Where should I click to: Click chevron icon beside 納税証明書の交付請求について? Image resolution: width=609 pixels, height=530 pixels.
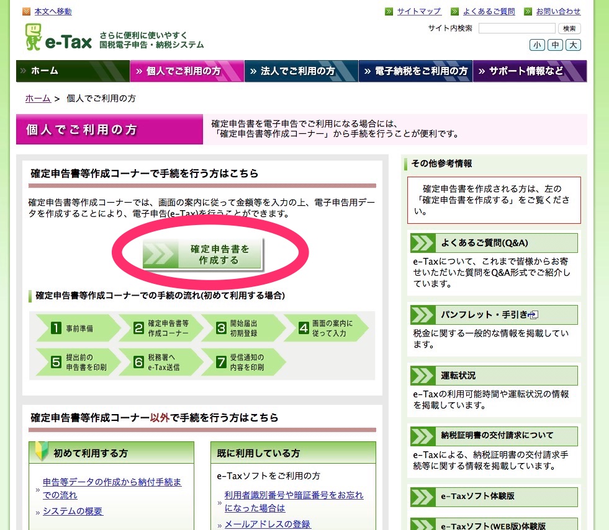pos(423,436)
